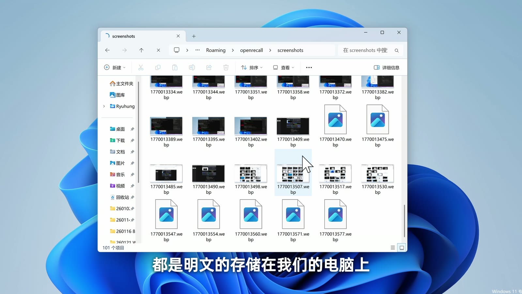Open 文档 in sidebar

point(117,152)
